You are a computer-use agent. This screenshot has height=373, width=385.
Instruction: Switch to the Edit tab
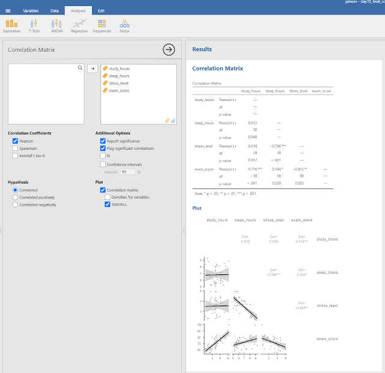tap(101, 11)
